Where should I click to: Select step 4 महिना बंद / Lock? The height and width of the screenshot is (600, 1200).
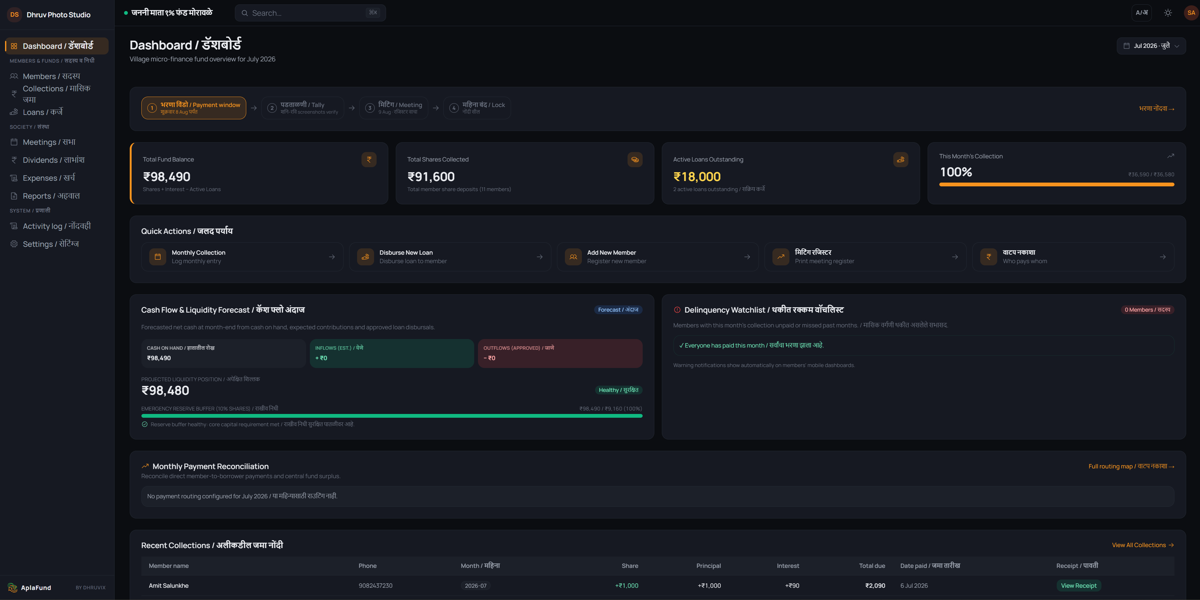pos(477,108)
